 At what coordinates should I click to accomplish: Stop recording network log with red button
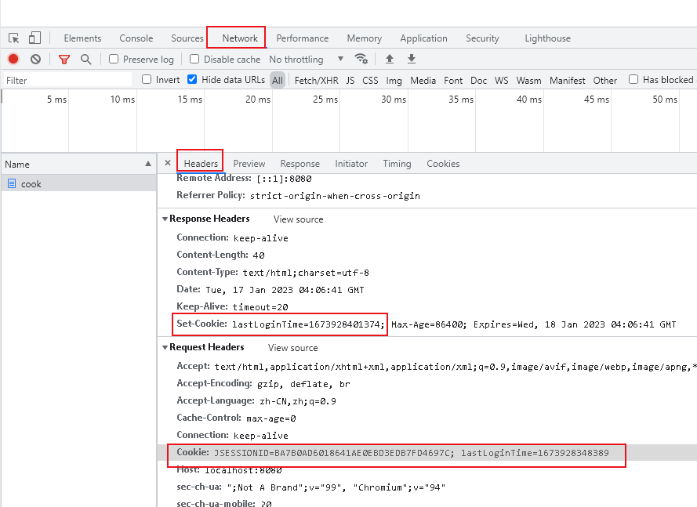tap(13, 59)
